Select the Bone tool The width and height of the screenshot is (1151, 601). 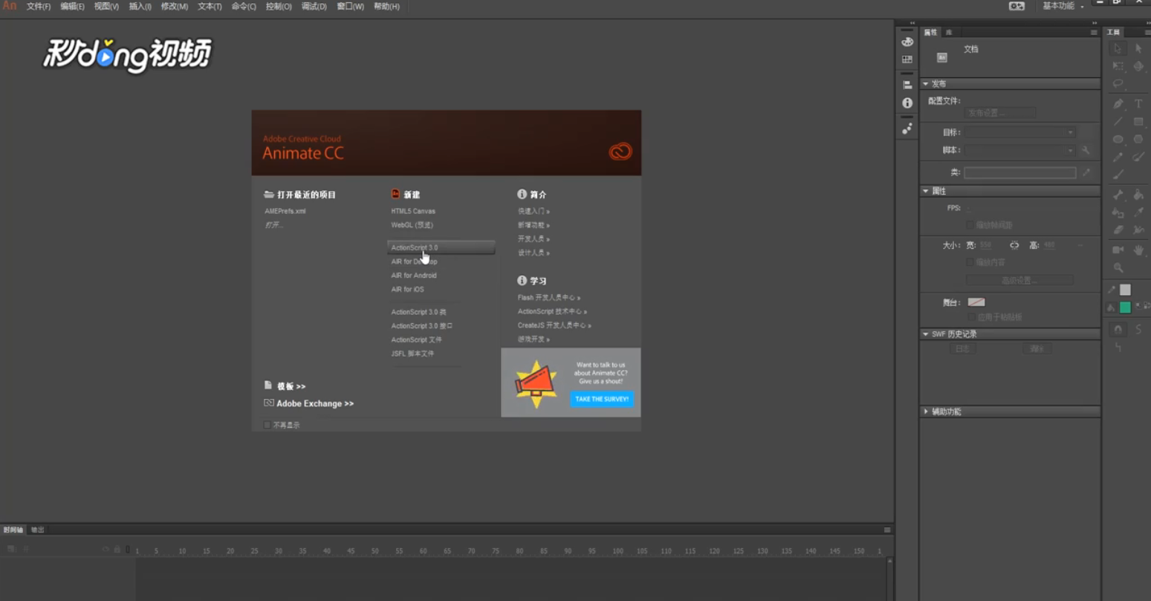[1118, 195]
